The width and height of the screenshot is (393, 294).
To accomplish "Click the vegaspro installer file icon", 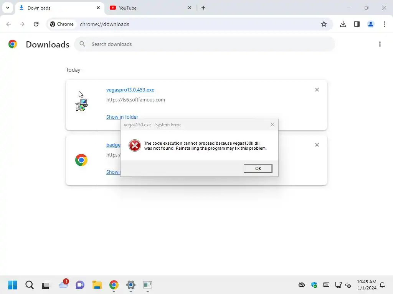I will pos(81,105).
